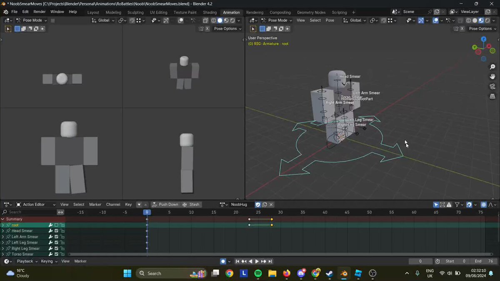The width and height of the screenshot is (500, 281).
Task: Toggle the Head Smear channel checkbox
Action: pos(56,231)
